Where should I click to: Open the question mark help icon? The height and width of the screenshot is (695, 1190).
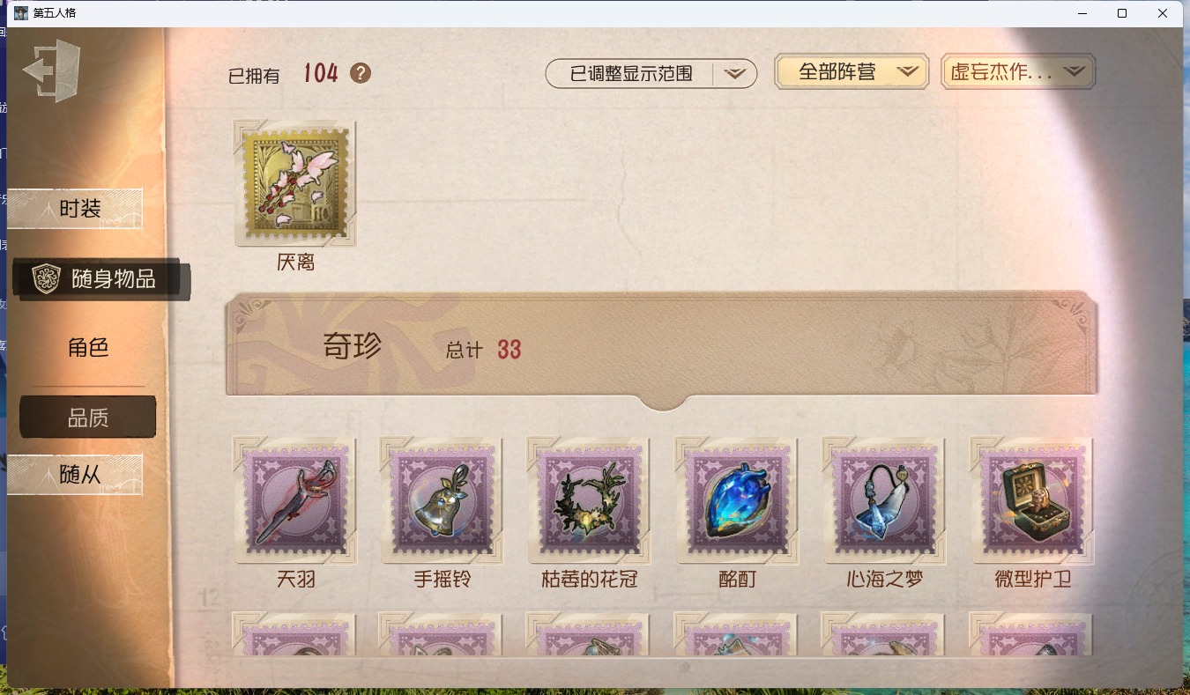pos(360,73)
